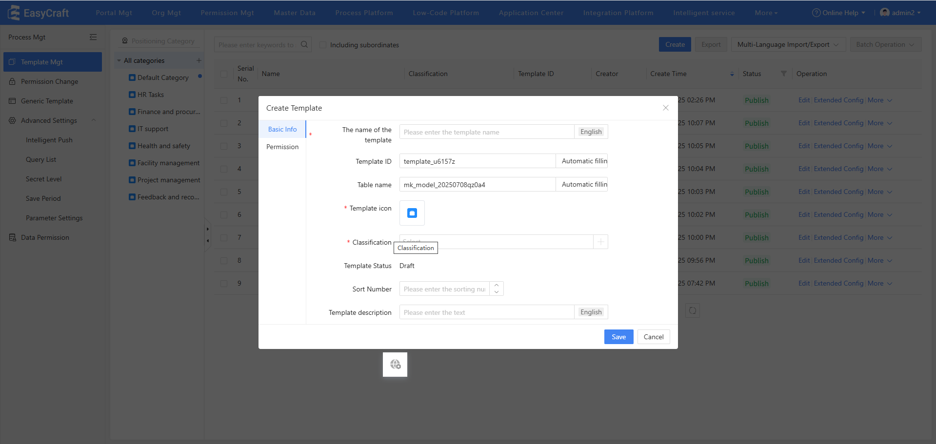Collapse the Process Mgt sidebar menu icon
Screen dimensions: 936x444
click(x=93, y=37)
